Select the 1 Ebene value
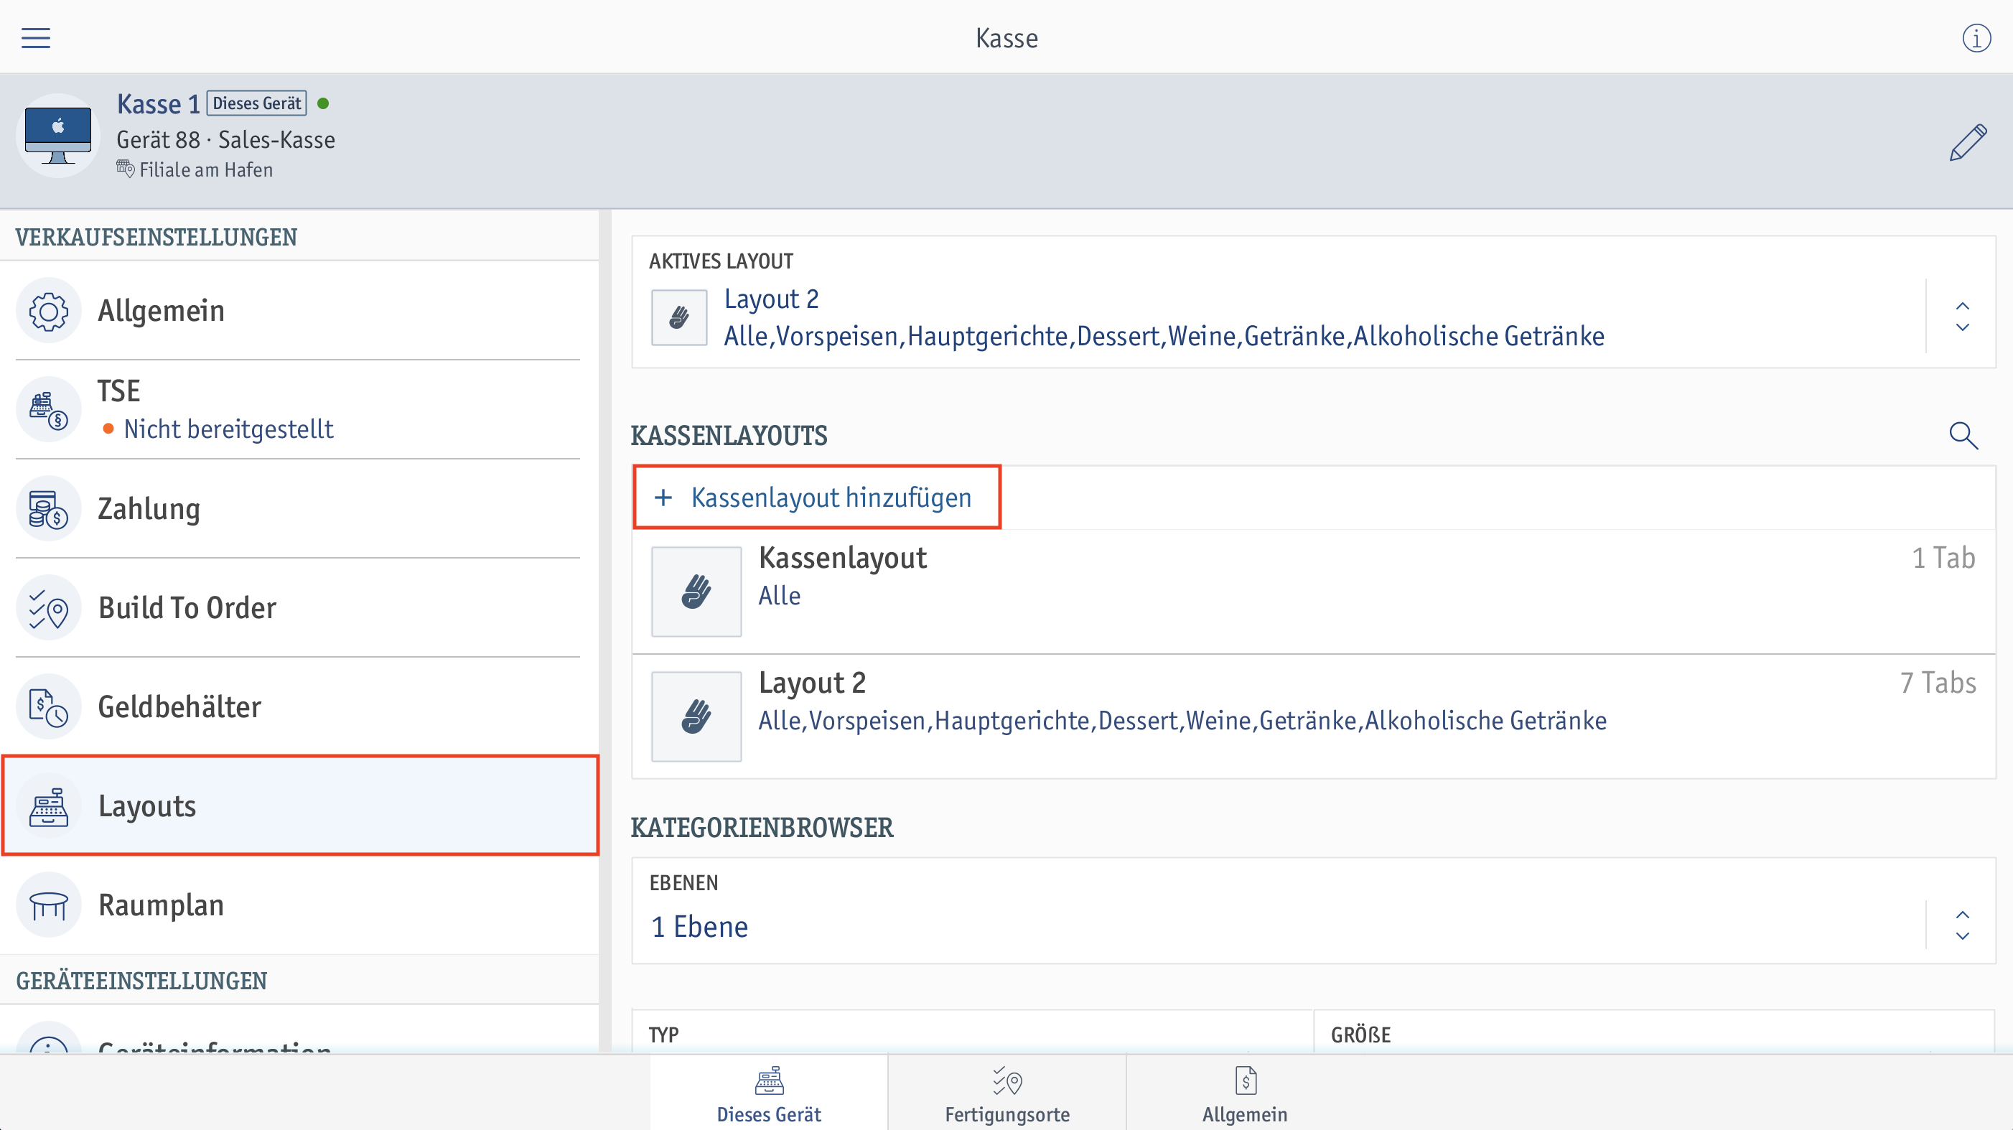This screenshot has width=2013, height=1130. (x=699, y=927)
